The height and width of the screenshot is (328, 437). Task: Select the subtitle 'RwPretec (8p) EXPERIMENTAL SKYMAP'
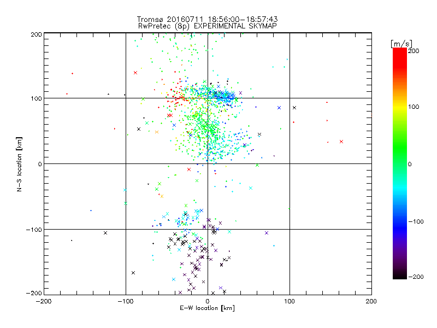coord(208,26)
